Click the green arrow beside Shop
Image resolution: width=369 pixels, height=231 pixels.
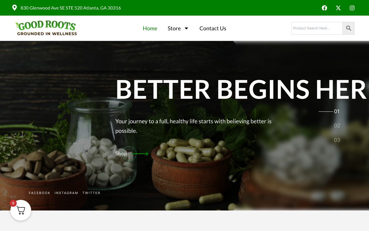pos(140,154)
